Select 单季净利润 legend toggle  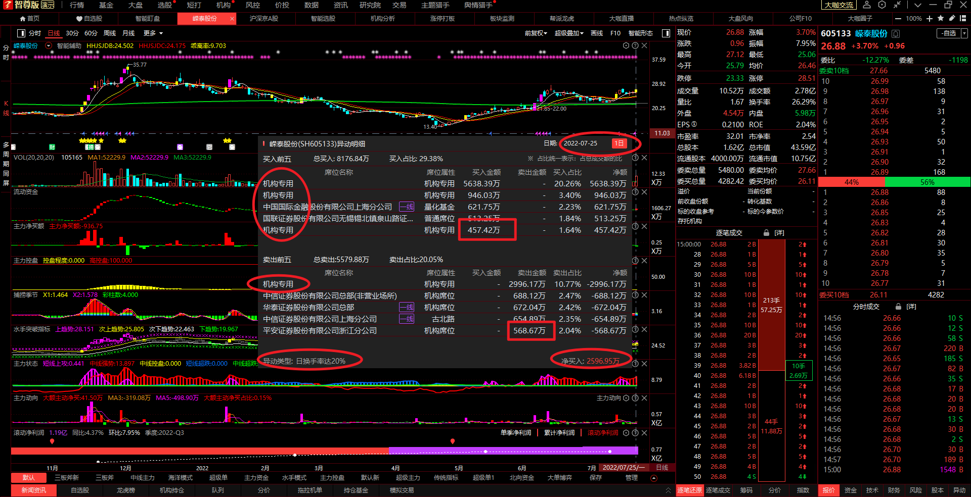pos(516,433)
